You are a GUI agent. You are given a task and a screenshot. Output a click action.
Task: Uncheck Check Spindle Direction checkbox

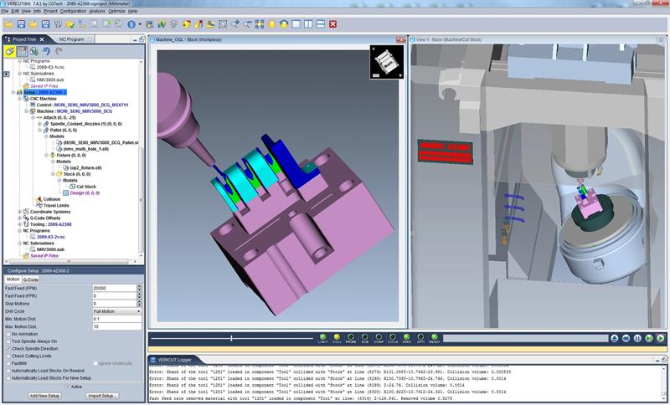click(8, 349)
